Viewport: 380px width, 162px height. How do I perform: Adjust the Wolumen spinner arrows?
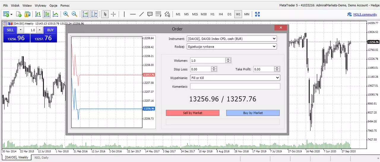228,60
